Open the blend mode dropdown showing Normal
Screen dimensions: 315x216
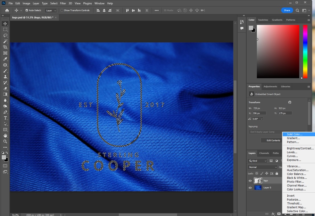click(262, 167)
